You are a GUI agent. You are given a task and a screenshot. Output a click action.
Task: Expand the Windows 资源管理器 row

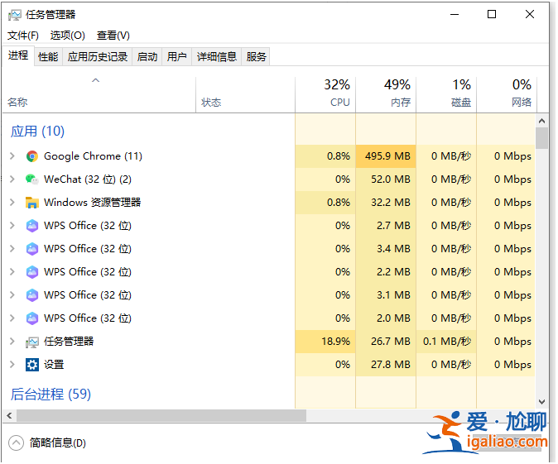[x=12, y=203]
